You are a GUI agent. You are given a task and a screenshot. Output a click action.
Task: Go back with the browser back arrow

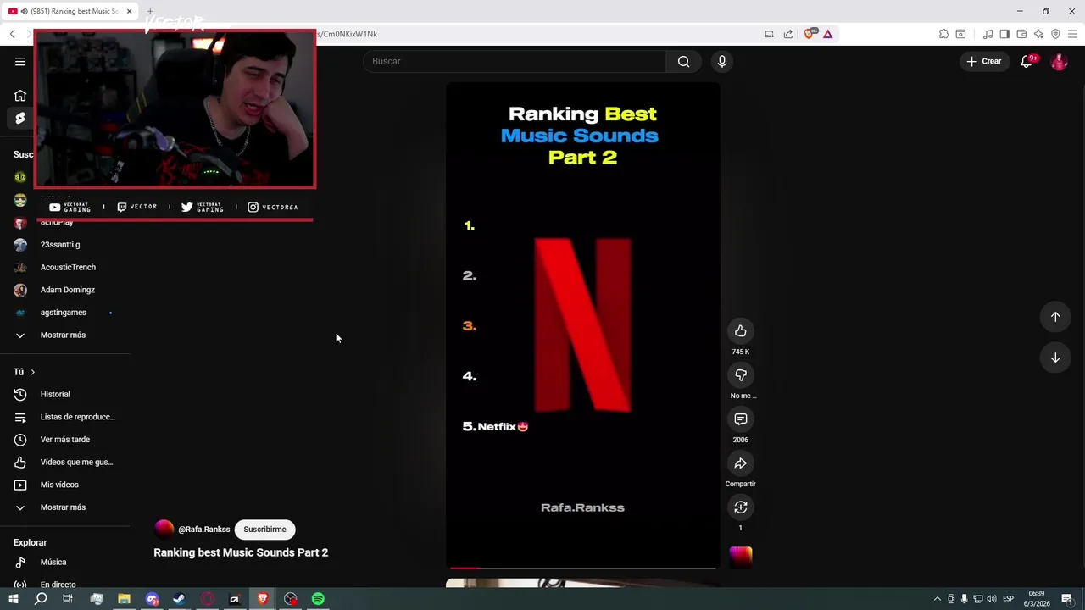(13, 34)
